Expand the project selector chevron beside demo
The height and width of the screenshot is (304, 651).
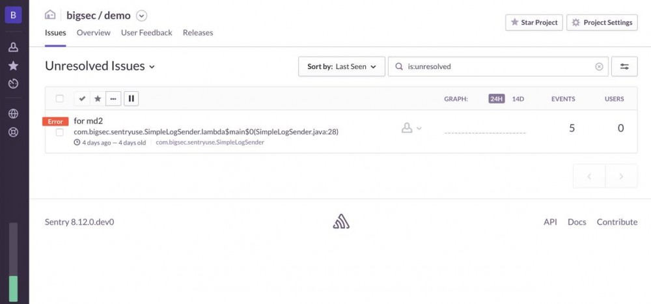click(x=142, y=16)
